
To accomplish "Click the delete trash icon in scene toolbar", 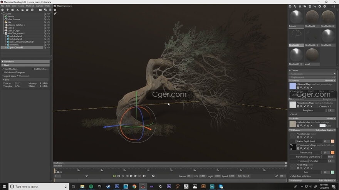I will pyautogui.click(x=50, y=10).
